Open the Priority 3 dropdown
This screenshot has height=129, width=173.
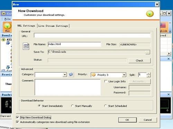[x=124, y=75]
